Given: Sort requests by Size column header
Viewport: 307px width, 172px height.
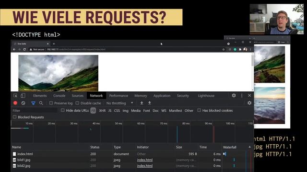Looking at the screenshot, I should [x=179, y=147].
